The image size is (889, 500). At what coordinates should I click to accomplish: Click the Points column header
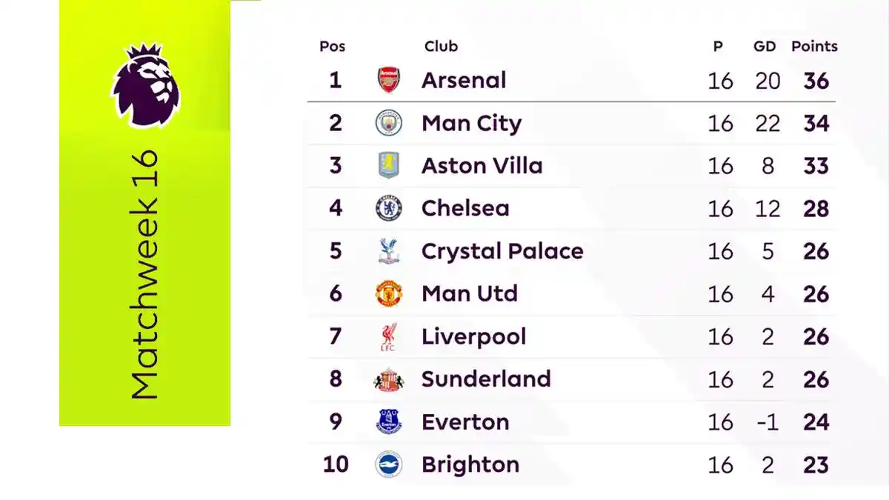click(814, 46)
